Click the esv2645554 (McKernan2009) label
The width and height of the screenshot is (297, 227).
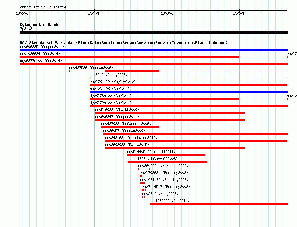[x=163, y=166]
